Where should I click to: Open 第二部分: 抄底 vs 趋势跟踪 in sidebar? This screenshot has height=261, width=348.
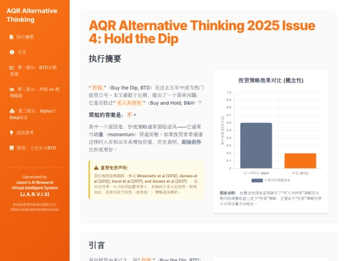[x=35, y=92]
